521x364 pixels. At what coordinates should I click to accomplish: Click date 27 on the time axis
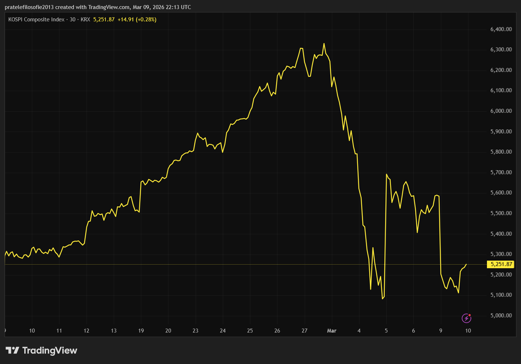pos(304,331)
